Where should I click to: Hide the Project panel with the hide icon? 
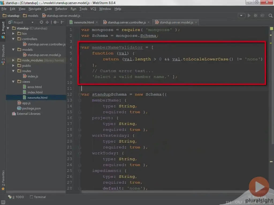(62, 22)
